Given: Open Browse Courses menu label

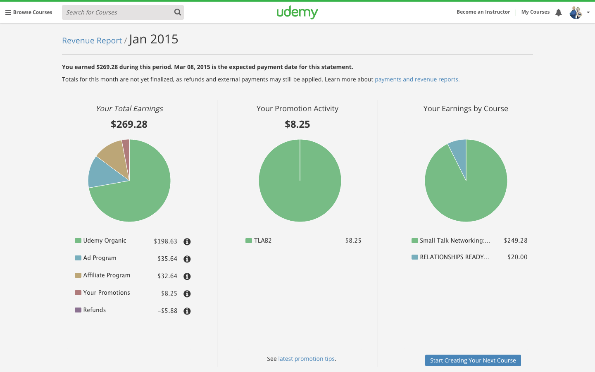Looking at the screenshot, I should click(x=33, y=12).
